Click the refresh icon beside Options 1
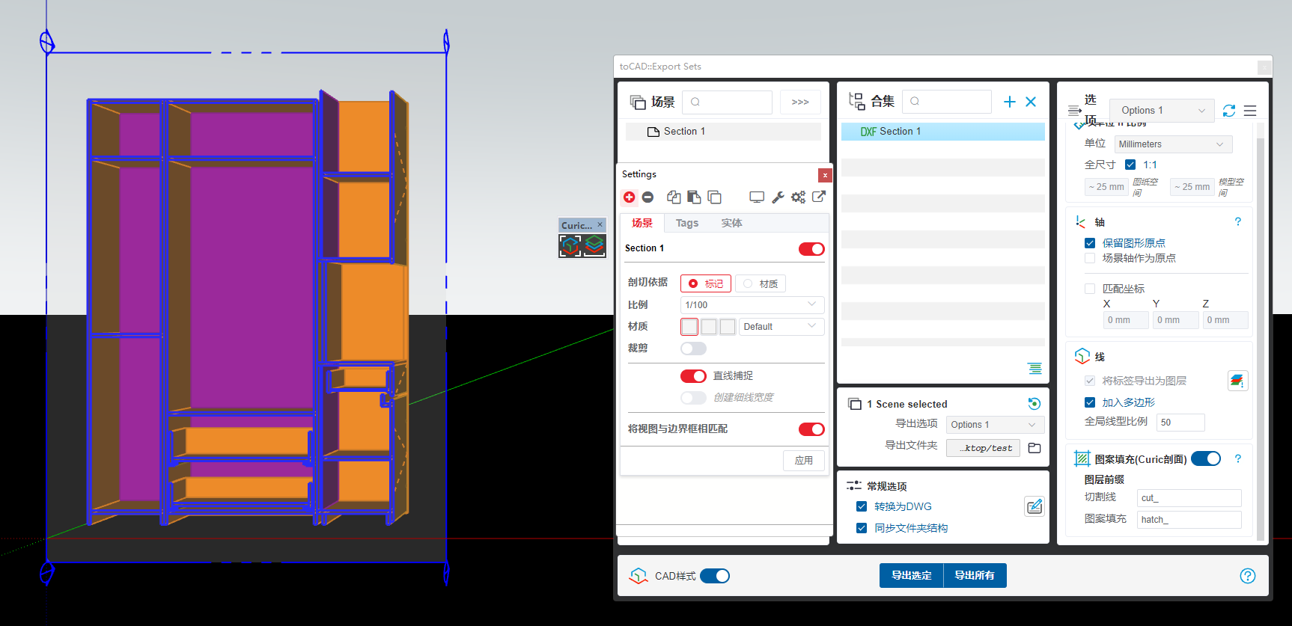The height and width of the screenshot is (626, 1292). pos(1228,111)
